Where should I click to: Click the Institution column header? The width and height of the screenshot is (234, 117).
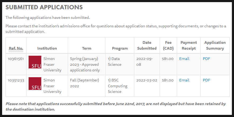point(47,48)
